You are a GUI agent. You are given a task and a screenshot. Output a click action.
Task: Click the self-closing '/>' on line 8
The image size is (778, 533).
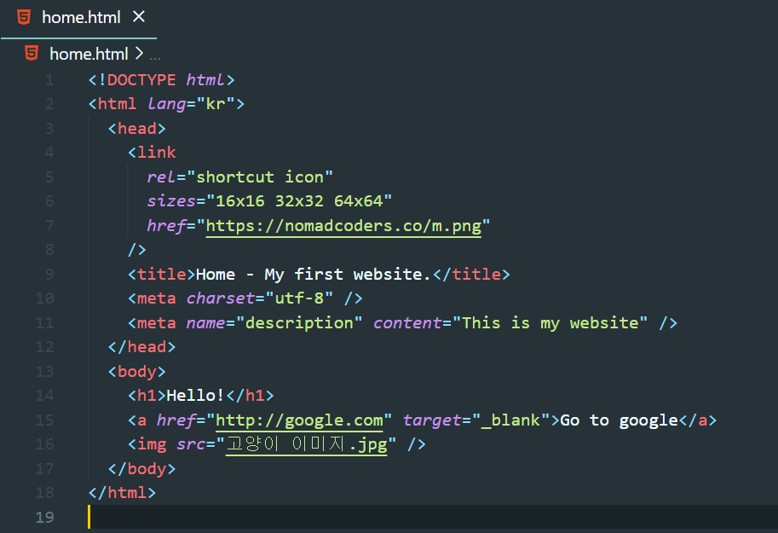tap(137, 250)
